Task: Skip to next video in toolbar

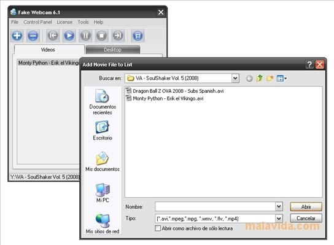Action: tap(118, 36)
